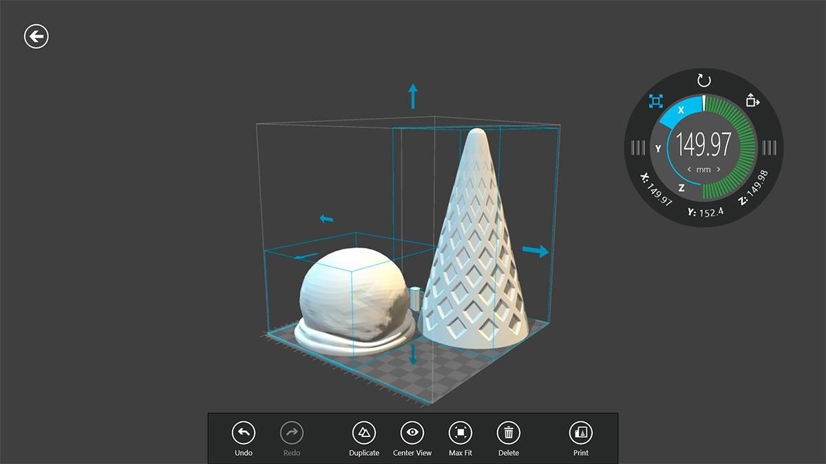This screenshot has height=464, width=826.
Task: Choose the Z axis on the dial
Action: coord(681,188)
